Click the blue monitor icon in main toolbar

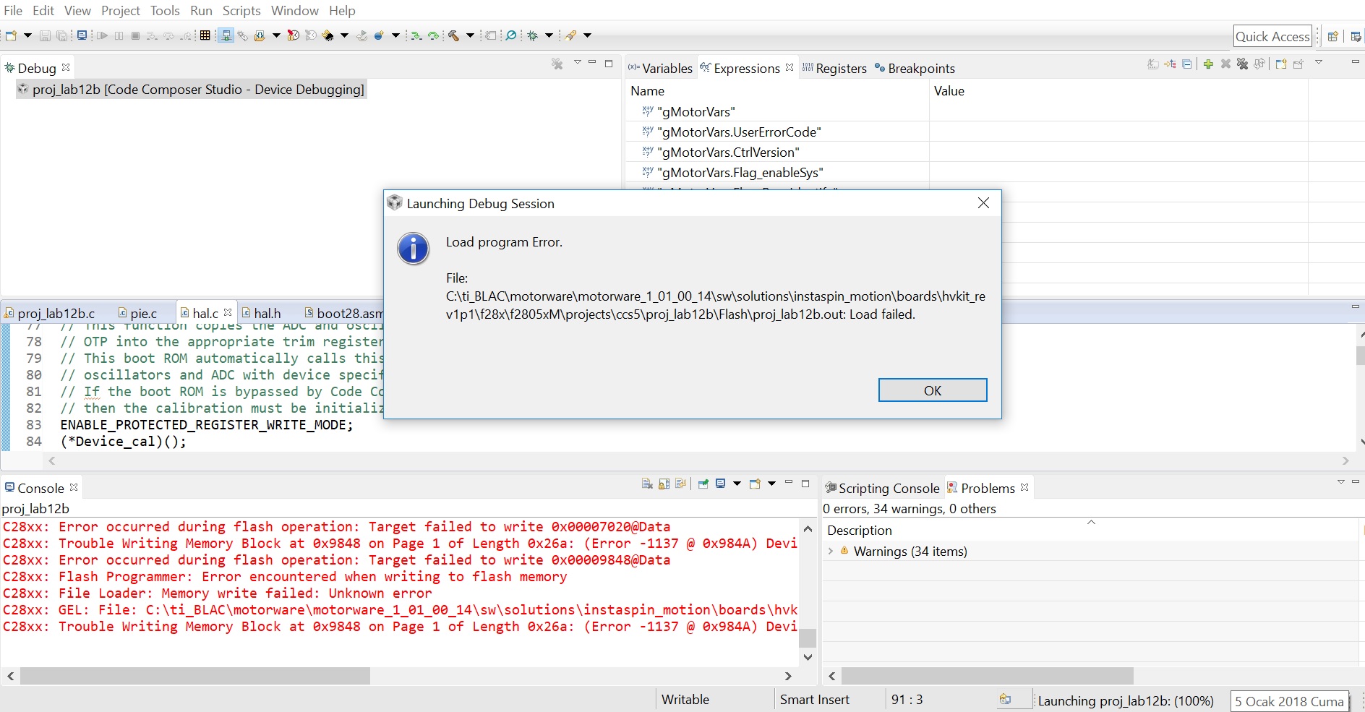point(82,35)
